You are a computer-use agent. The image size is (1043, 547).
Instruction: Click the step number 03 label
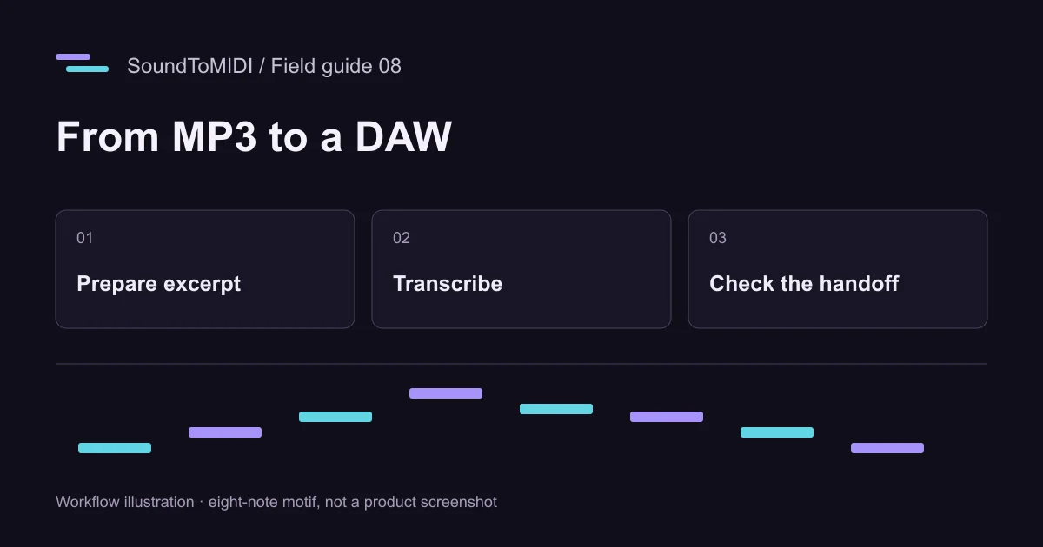point(717,238)
